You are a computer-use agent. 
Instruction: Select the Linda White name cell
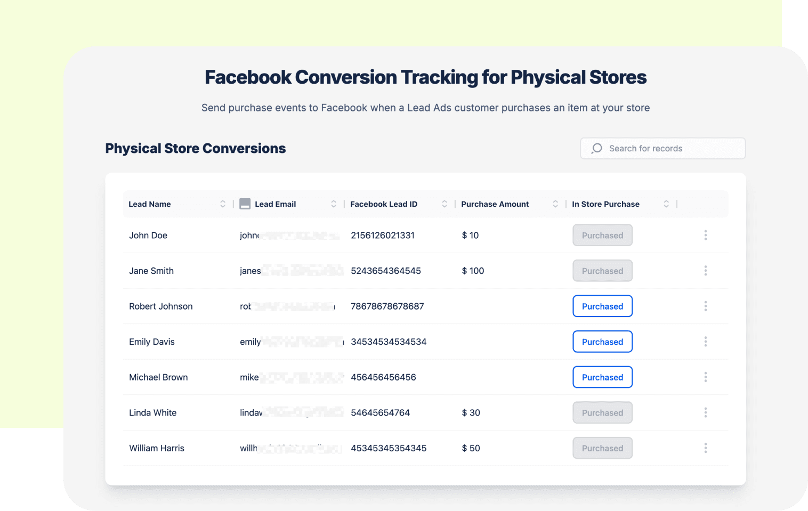(153, 413)
